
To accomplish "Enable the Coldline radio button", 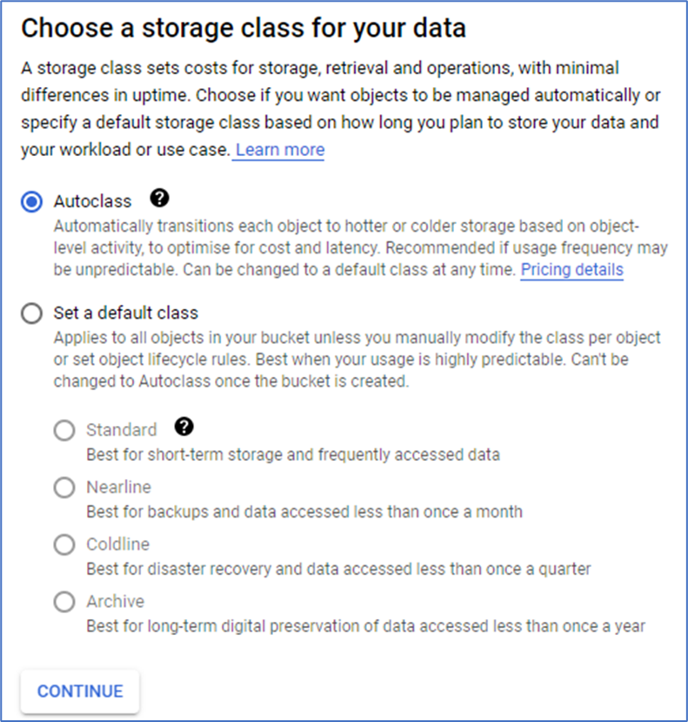I will coord(64,544).
